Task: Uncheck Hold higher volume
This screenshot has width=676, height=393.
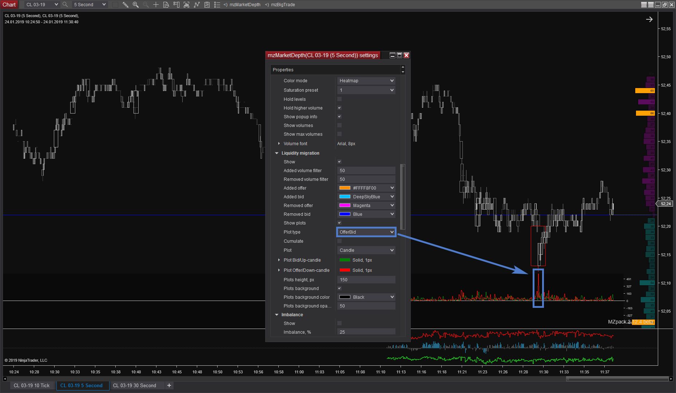Action: (x=339, y=108)
